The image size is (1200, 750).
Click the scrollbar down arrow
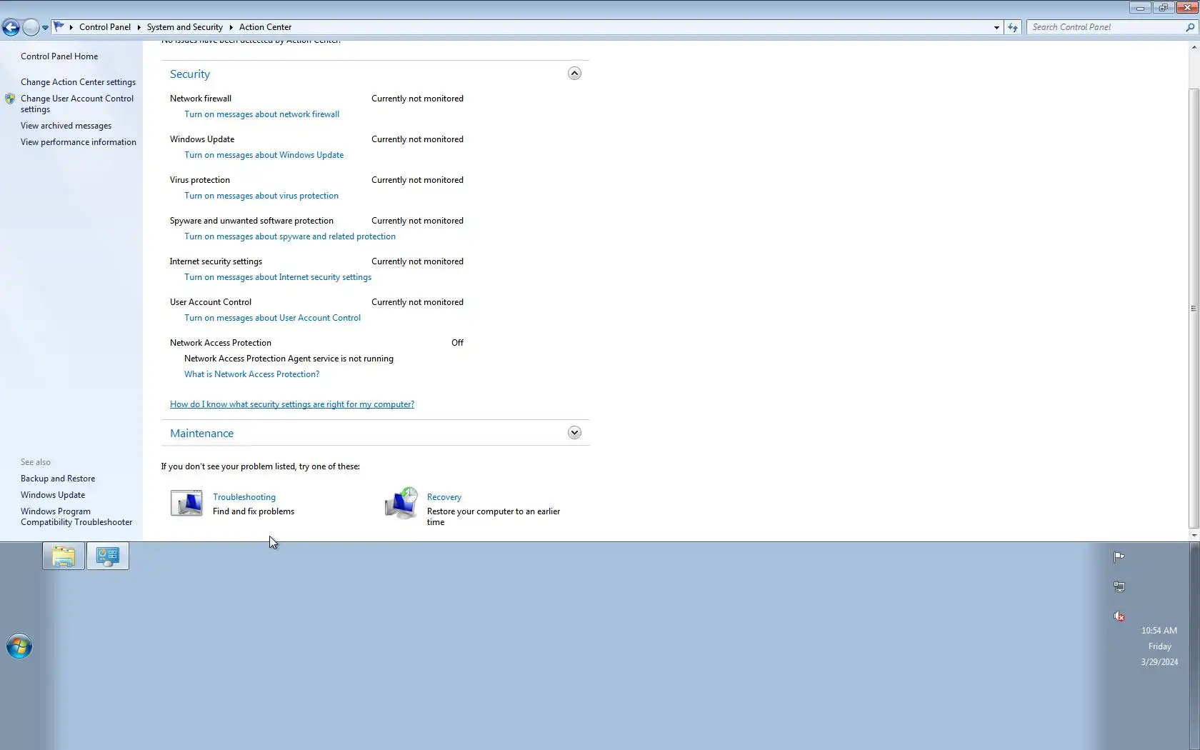pos(1194,535)
